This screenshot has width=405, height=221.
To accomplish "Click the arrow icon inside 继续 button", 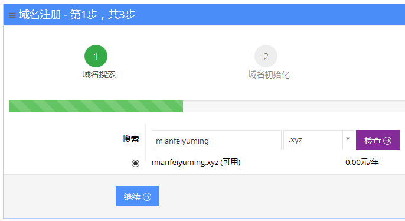I will (147, 197).
